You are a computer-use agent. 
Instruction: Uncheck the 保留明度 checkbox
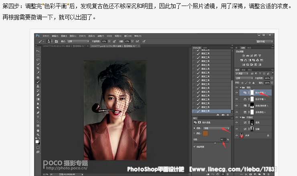pyautogui.click(x=194, y=146)
